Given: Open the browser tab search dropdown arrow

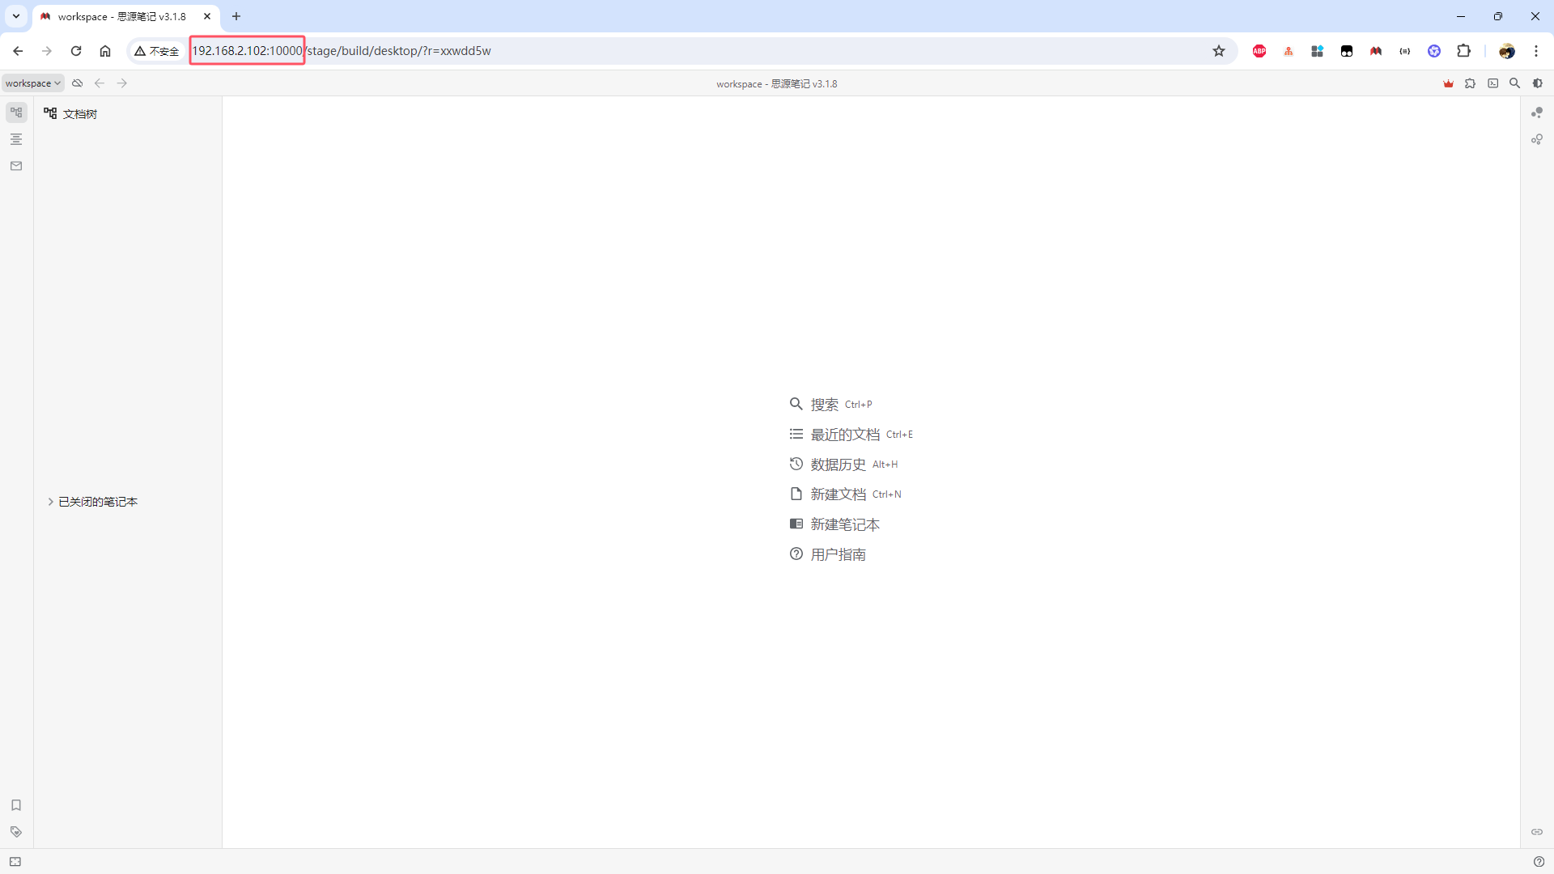Looking at the screenshot, I should pyautogui.click(x=16, y=16).
